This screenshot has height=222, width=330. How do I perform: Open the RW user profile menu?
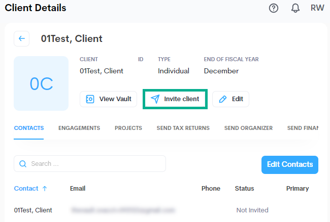tap(317, 9)
